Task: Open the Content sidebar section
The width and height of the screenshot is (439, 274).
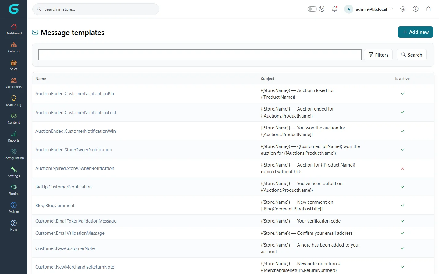Action: click(x=14, y=119)
